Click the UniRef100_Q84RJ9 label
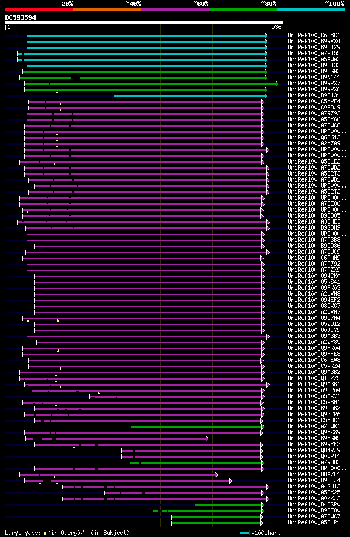The height and width of the screenshot is (537, 350). [x=314, y=451]
